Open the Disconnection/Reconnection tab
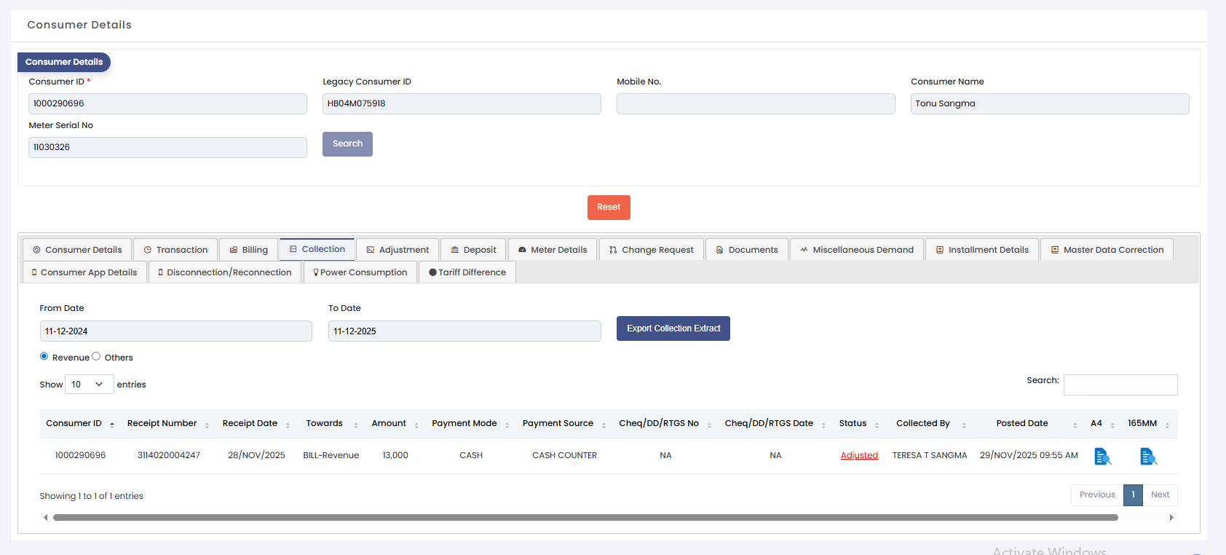The height and width of the screenshot is (555, 1226). 225,272
